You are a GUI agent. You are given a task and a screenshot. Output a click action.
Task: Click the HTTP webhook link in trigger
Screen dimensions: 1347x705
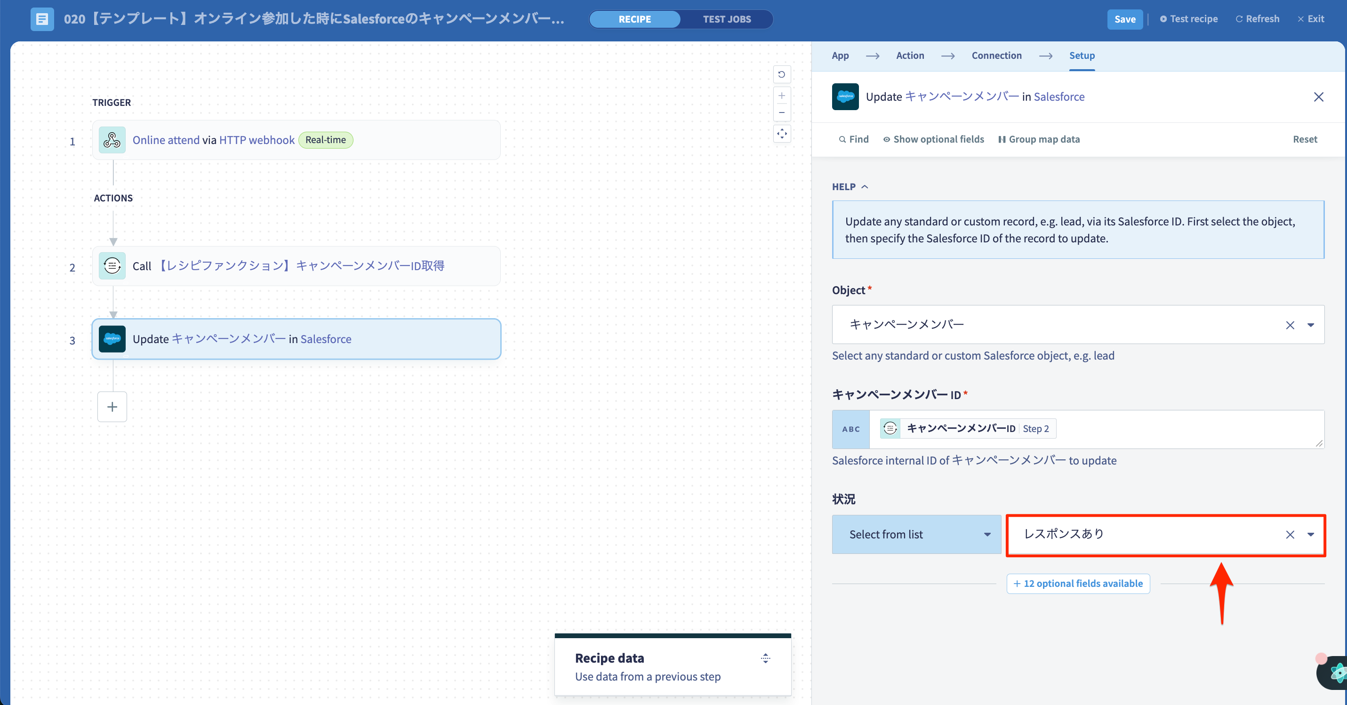(x=257, y=140)
